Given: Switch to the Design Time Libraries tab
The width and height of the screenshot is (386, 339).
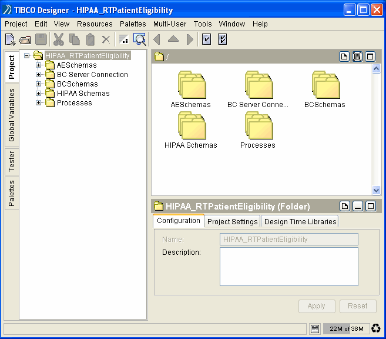Looking at the screenshot, I should pos(300,221).
